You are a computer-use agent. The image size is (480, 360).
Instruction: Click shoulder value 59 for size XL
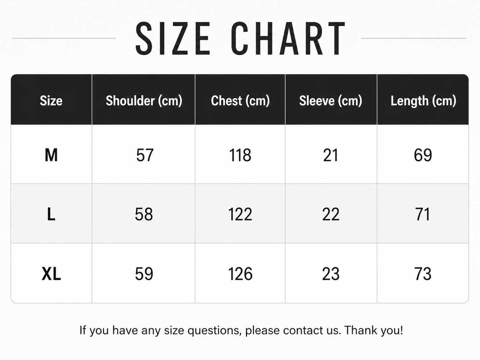(x=144, y=274)
